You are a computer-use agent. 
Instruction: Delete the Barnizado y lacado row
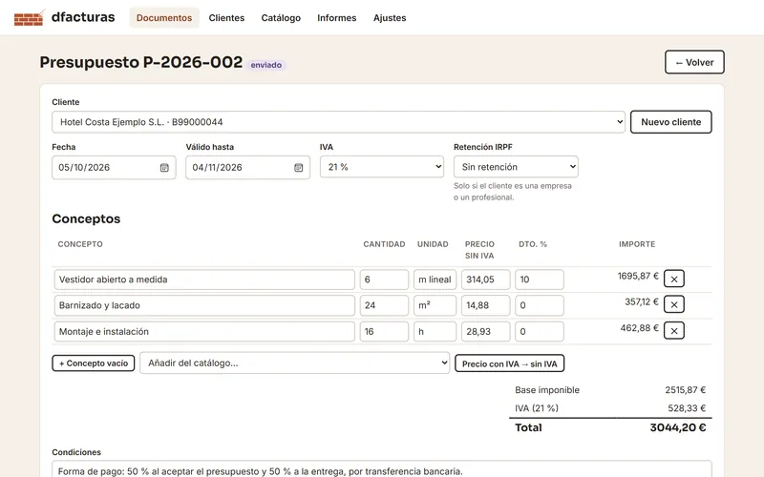(674, 304)
